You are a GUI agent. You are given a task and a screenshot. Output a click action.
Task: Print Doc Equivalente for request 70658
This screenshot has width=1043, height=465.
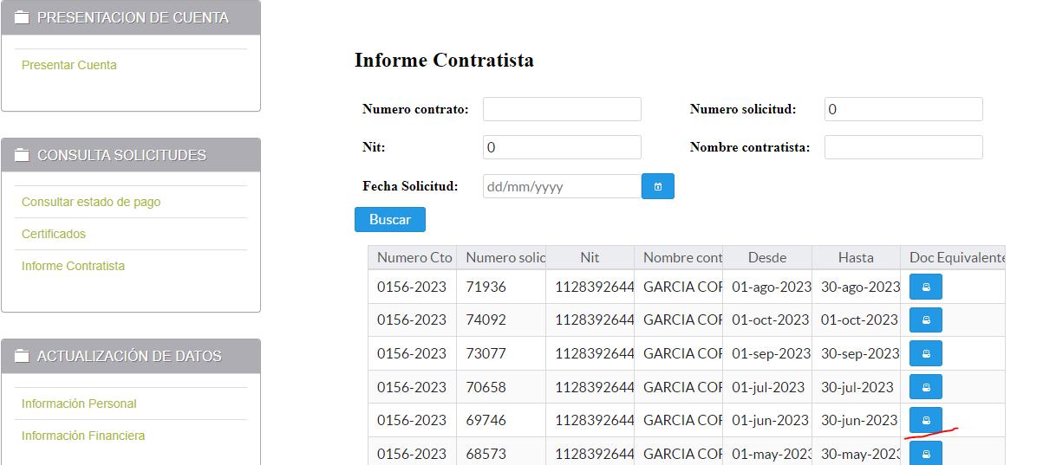click(x=925, y=387)
